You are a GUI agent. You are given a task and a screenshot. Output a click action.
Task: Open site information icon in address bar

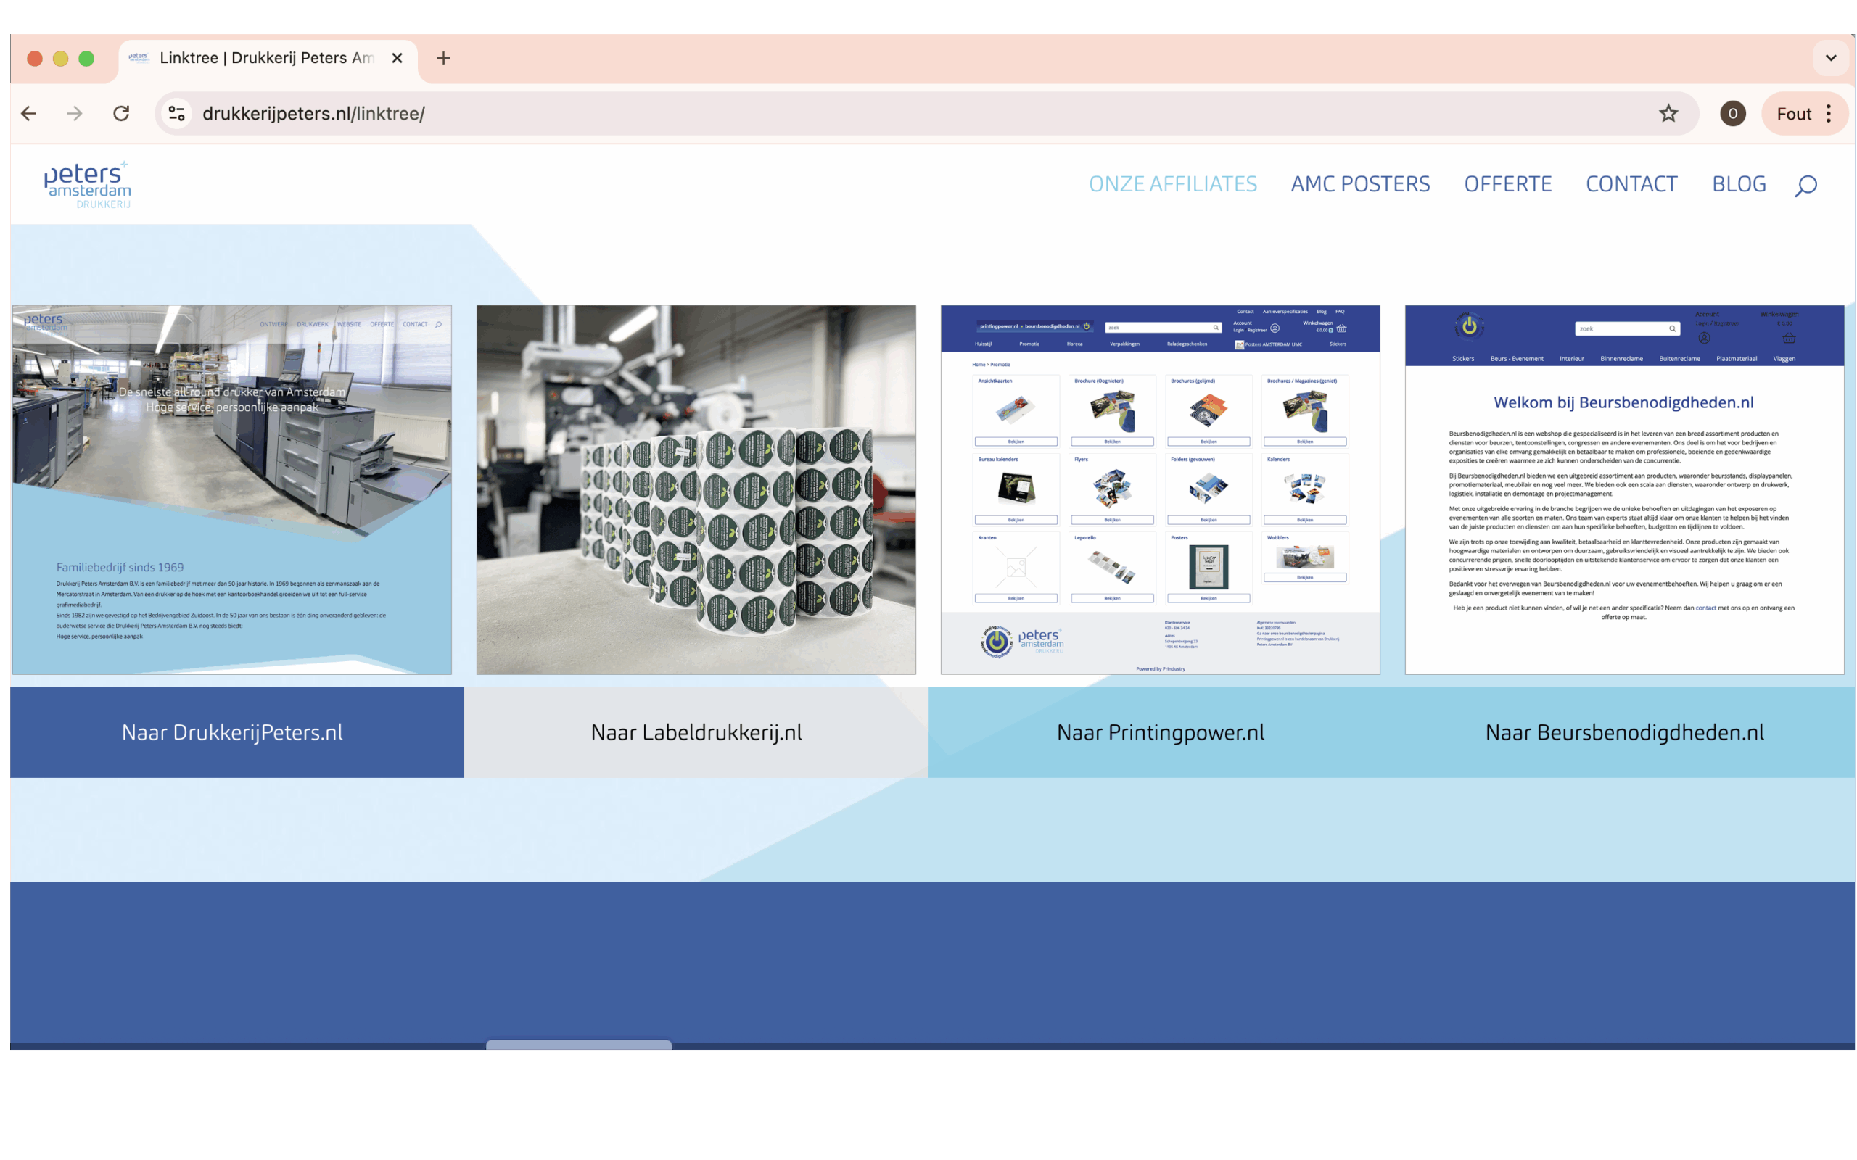coord(176,114)
